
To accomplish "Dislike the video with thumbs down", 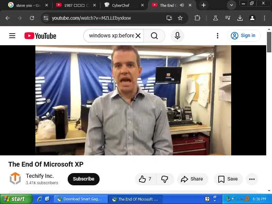I will pos(165,179).
